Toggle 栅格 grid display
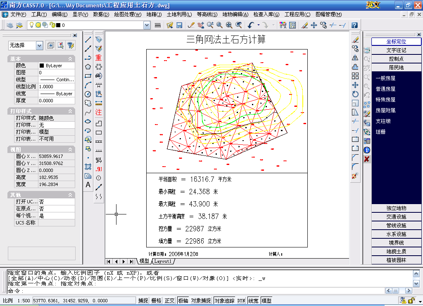This screenshot has width=423, height=306. coord(156,301)
